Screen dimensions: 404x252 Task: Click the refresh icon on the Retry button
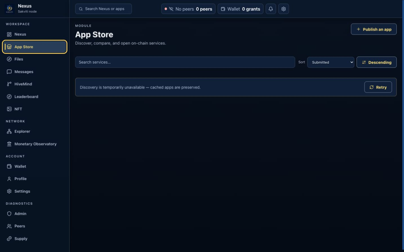(371, 87)
